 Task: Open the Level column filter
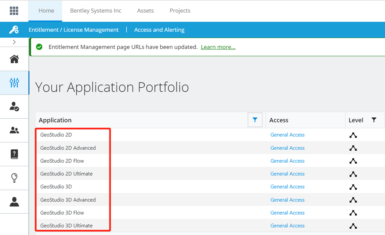(374, 120)
